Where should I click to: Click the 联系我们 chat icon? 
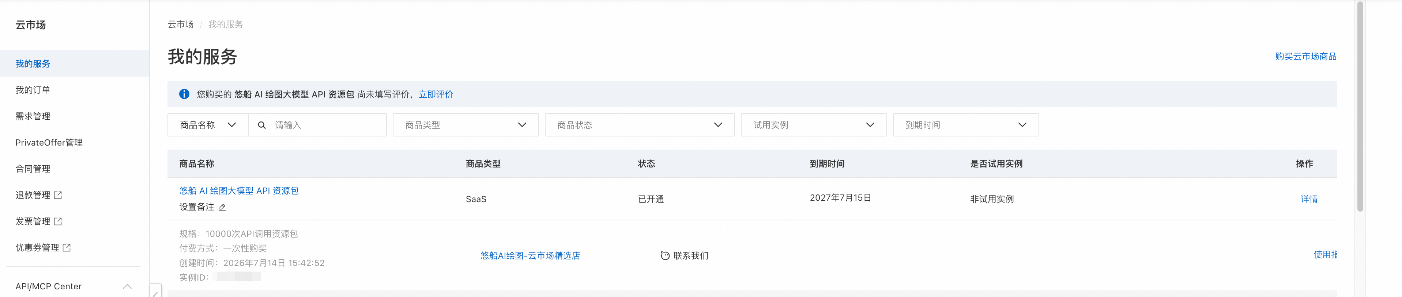point(664,256)
